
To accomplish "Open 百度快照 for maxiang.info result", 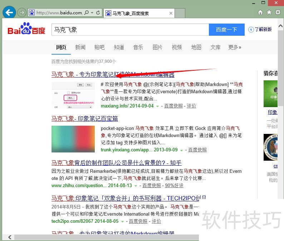I will [x=173, y=106].
